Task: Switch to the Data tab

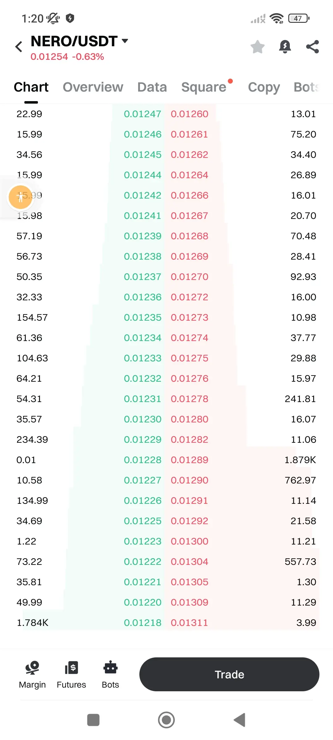Action: [x=152, y=87]
